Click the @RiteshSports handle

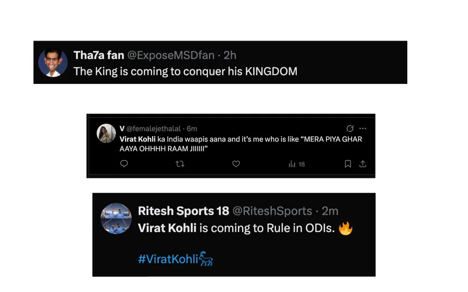point(272,211)
